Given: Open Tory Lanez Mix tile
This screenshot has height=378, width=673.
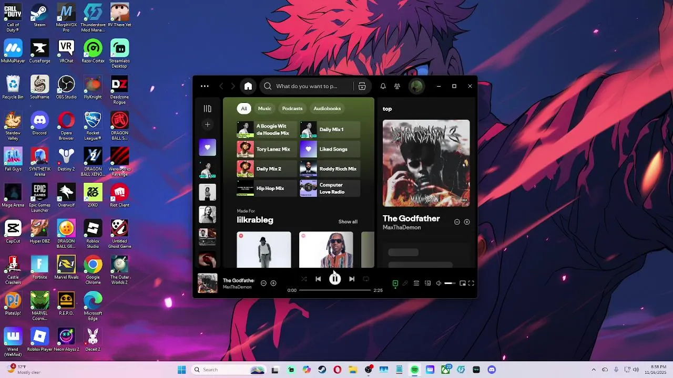Looking at the screenshot, I should click(267, 149).
